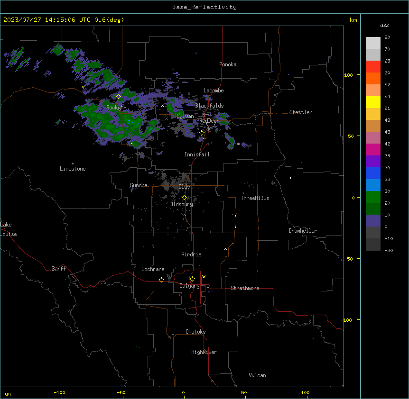
Task: Select the blue 33-36 dBZ color swatch
Action: click(373, 173)
